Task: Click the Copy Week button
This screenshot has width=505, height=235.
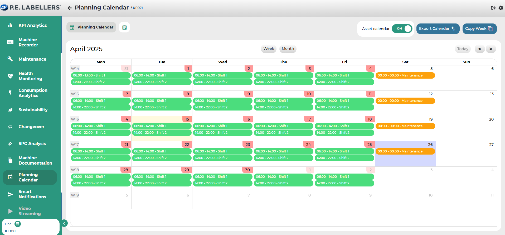Action: point(479,29)
